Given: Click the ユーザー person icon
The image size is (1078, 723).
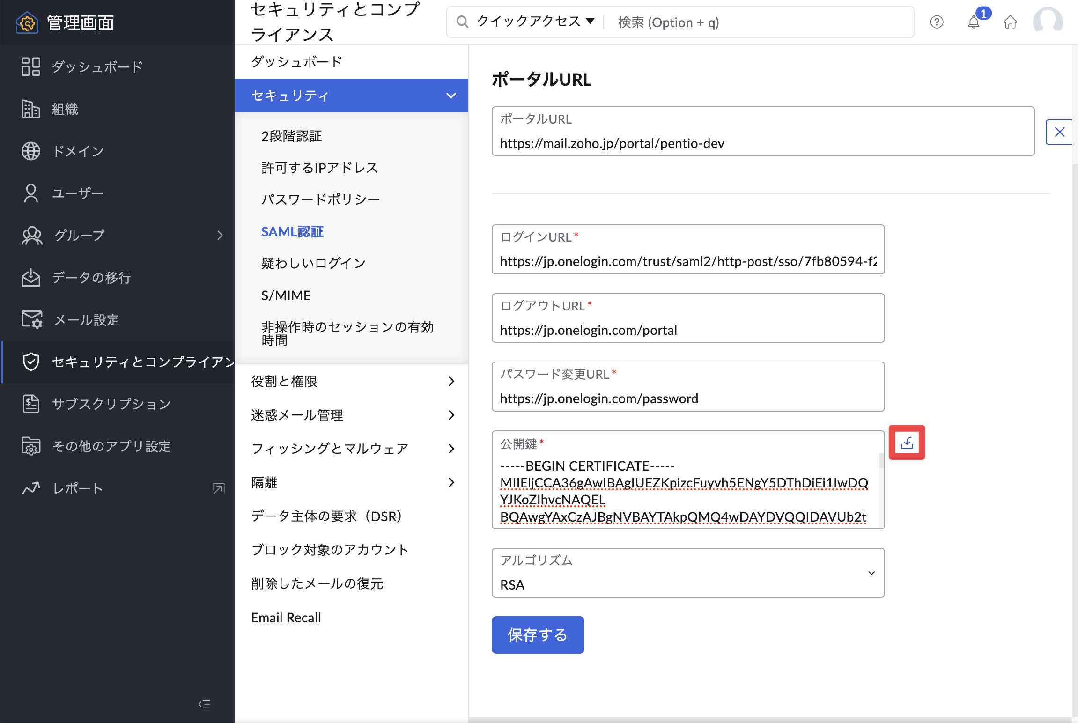Looking at the screenshot, I should (x=31, y=193).
